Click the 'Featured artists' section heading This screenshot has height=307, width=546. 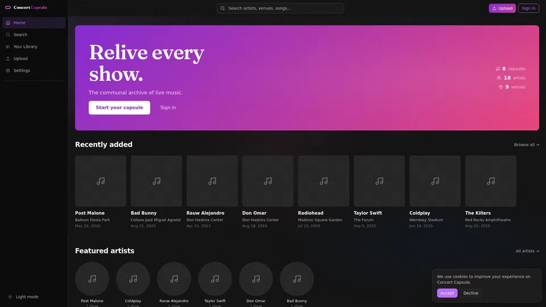[105, 251]
